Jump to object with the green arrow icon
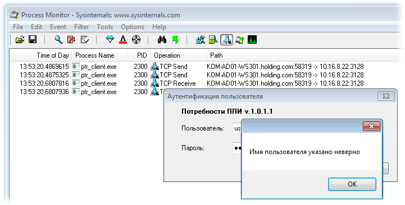This screenshot has width=405, height=205. (175, 40)
